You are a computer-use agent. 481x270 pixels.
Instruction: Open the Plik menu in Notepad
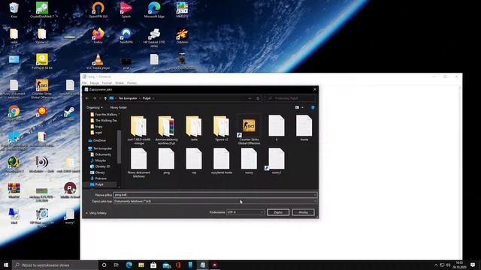pyautogui.click(x=84, y=83)
